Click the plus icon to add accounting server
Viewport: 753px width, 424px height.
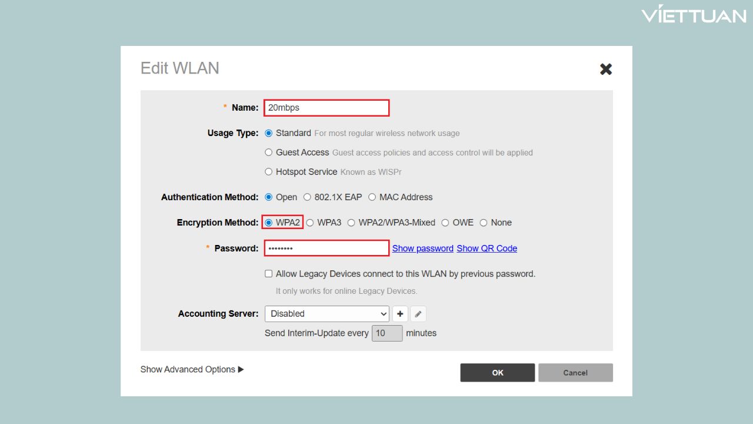click(x=400, y=314)
